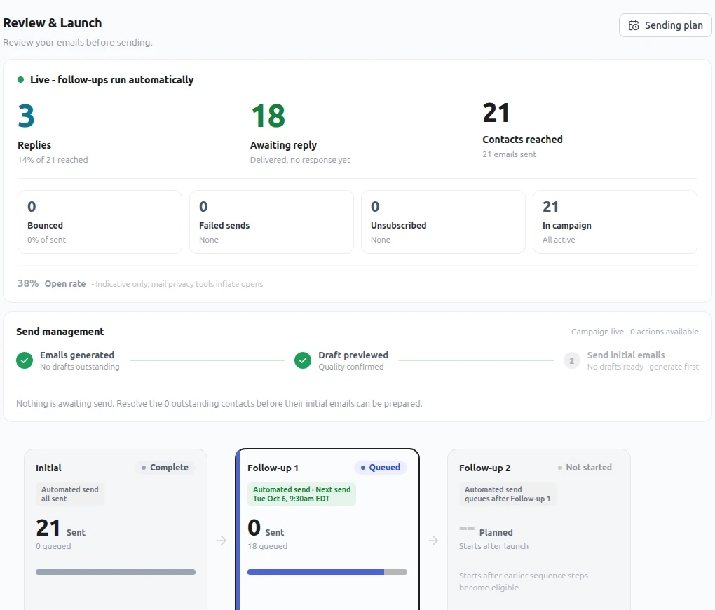The width and height of the screenshot is (715, 610).
Task: Click the Emails generated step label
Action: [77, 355]
